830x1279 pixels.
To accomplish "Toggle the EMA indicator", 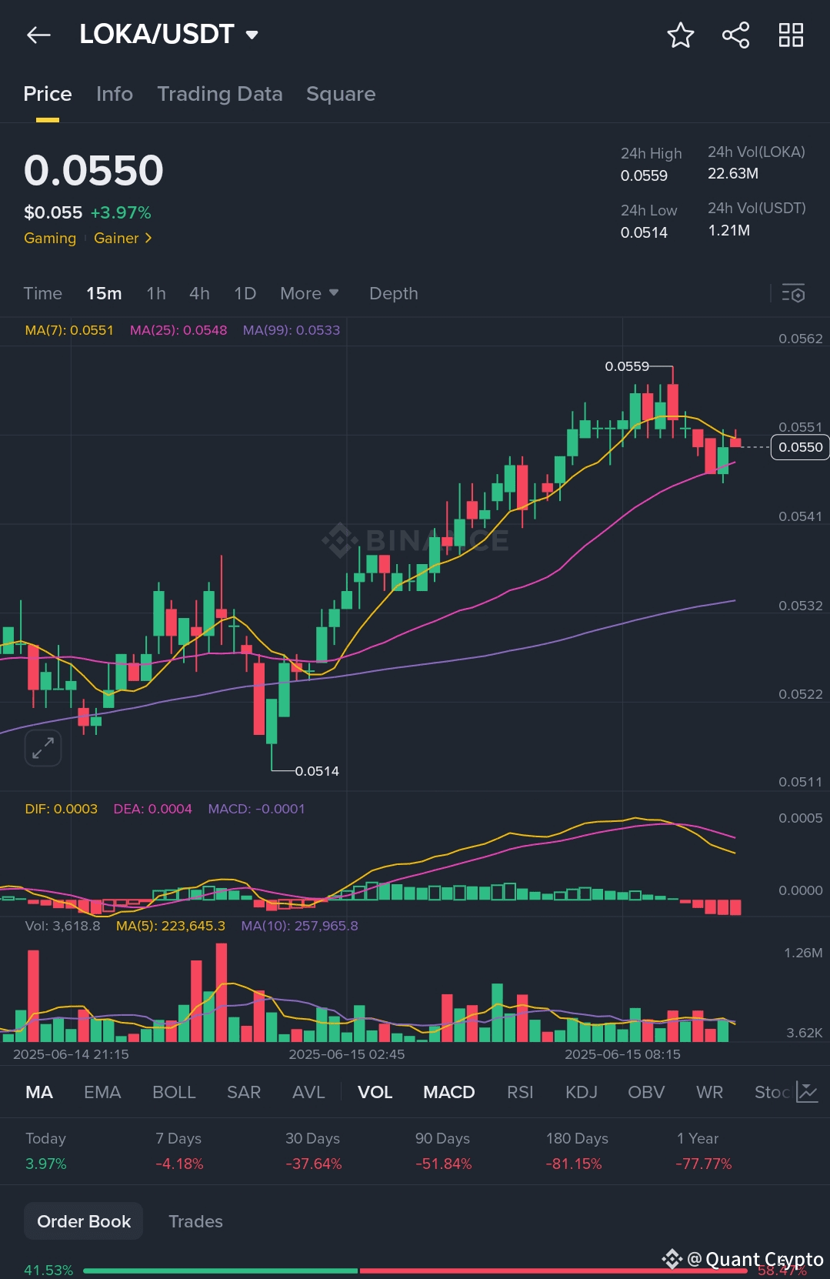I will [x=102, y=1092].
